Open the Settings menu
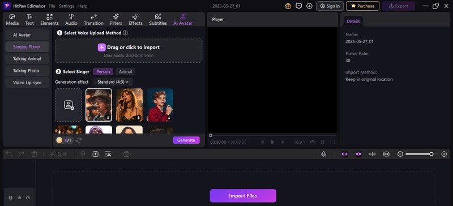Image resolution: width=453 pixels, height=206 pixels. point(66,6)
